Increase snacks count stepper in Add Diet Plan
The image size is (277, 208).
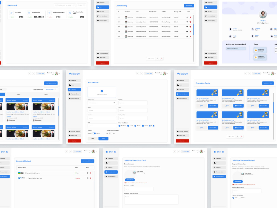click(153, 126)
